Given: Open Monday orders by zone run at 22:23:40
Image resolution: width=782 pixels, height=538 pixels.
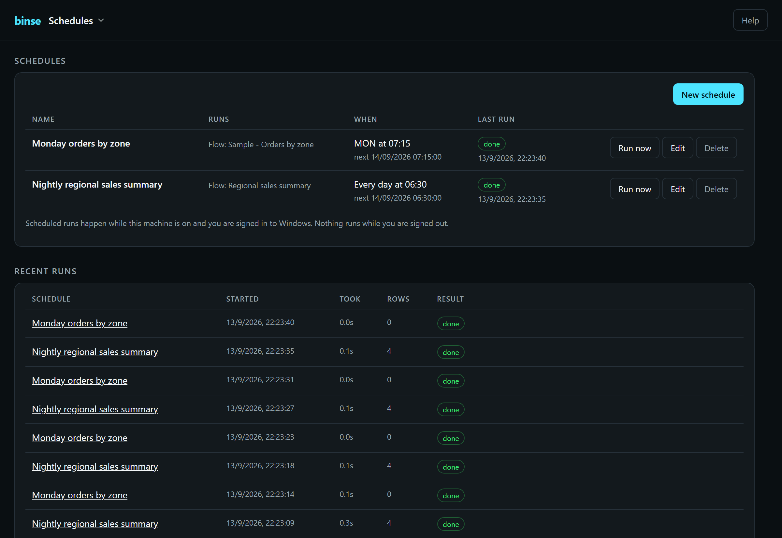Looking at the screenshot, I should (x=80, y=323).
